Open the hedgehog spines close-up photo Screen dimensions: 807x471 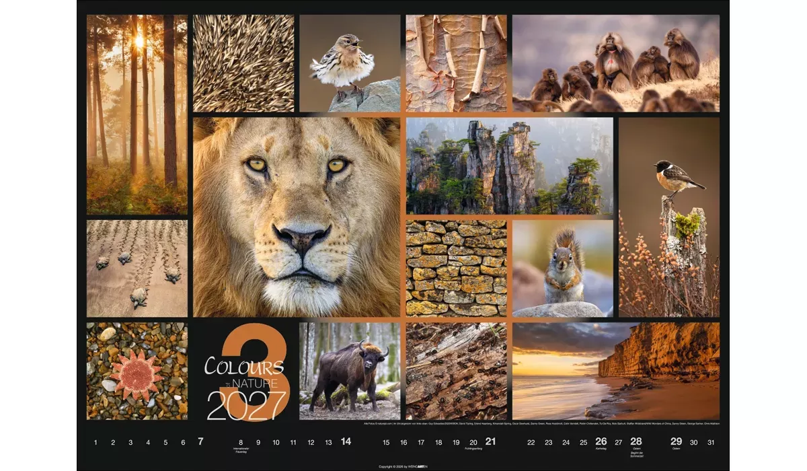243,63
